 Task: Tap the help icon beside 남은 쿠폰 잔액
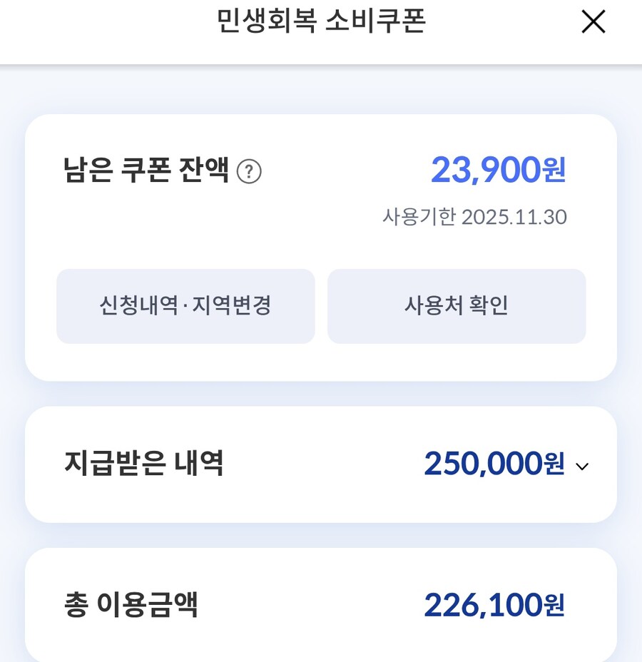tap(249, 172)
